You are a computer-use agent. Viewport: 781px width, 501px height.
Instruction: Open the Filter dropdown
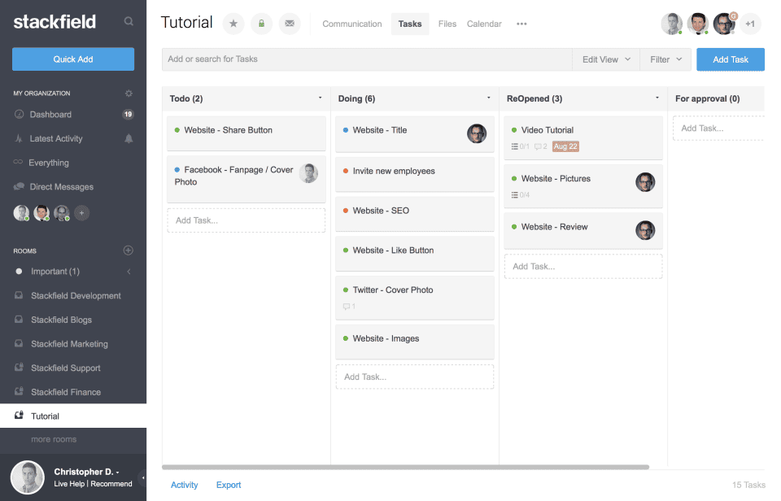(665, 59)
